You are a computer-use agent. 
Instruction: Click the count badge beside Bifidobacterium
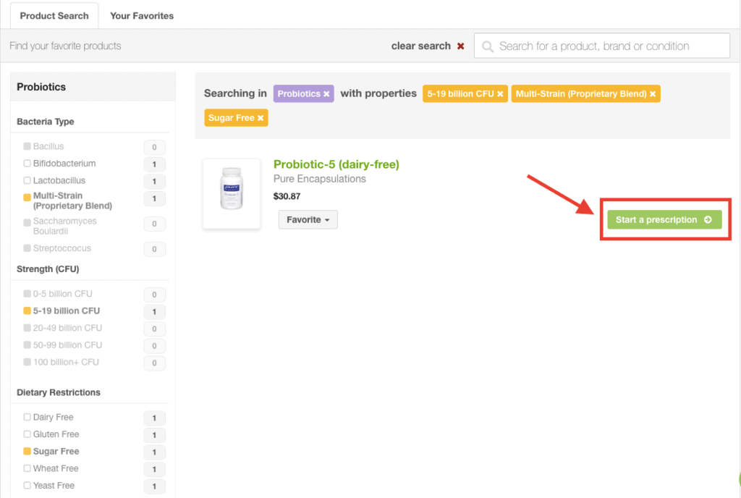154,164
